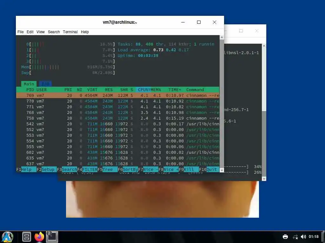Viewport: 325px width, 243px height.
Task: Close the vm7@archlinux terminal window
Action: (215, 22)
